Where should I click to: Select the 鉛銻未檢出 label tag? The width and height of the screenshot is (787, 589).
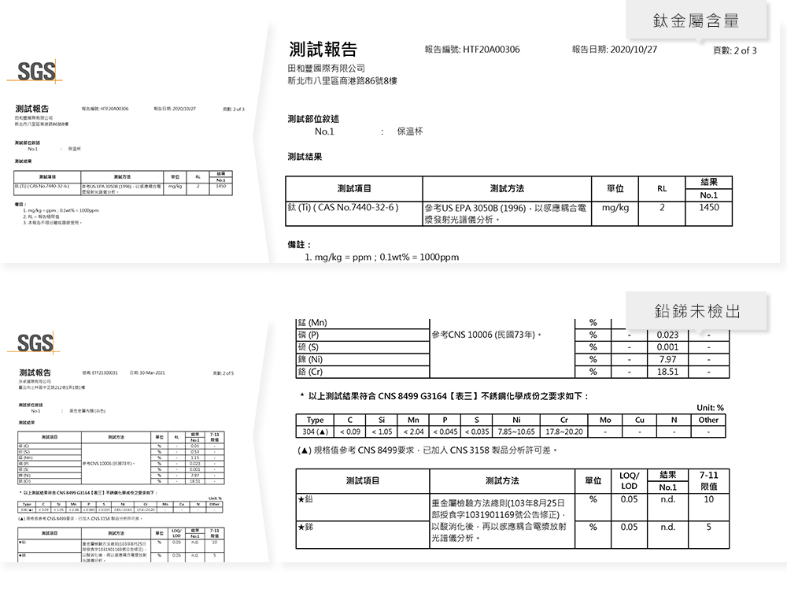696,311
